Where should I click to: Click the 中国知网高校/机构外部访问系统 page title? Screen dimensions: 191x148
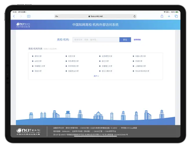pos(95,25)
